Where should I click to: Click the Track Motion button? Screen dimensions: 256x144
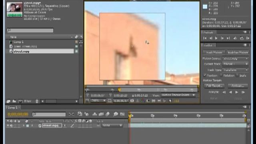(214, 52)
